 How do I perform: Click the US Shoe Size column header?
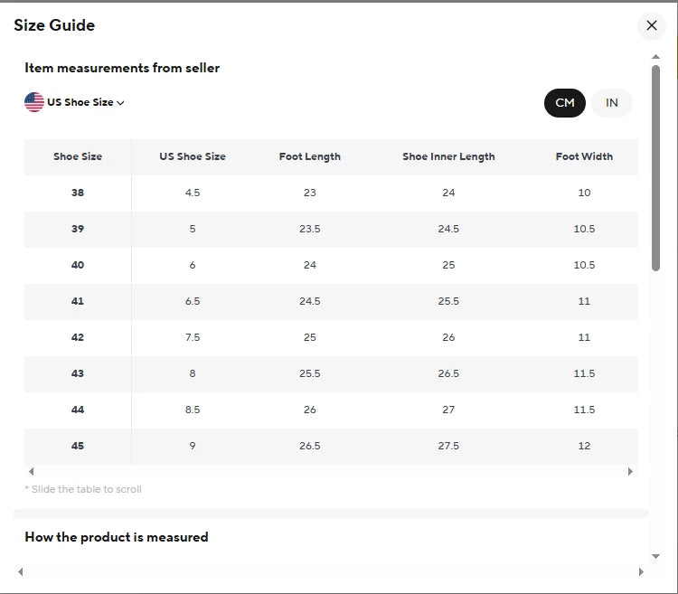click(x=193, y=156)
